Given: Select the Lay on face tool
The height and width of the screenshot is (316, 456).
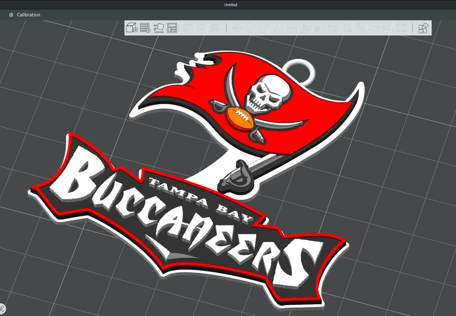Looking at the screenshot, I should [278, 28].
